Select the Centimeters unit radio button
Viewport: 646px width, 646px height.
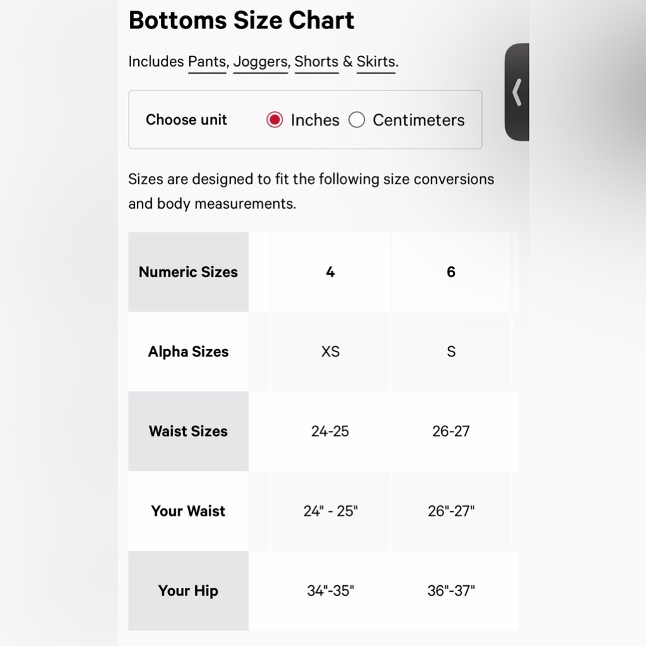(357, 120)
